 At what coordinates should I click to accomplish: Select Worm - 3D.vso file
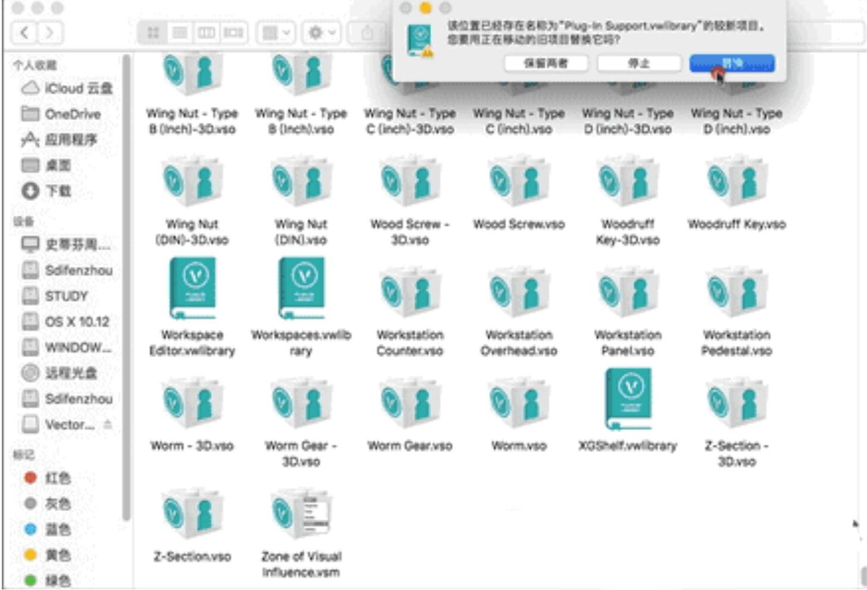pos(192,415)
